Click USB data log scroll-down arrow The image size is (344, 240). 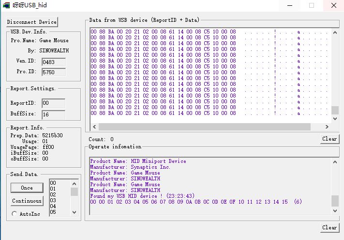click(335, 119)
